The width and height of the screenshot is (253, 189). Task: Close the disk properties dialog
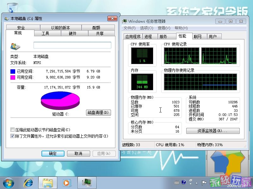[x=112, y=19]
